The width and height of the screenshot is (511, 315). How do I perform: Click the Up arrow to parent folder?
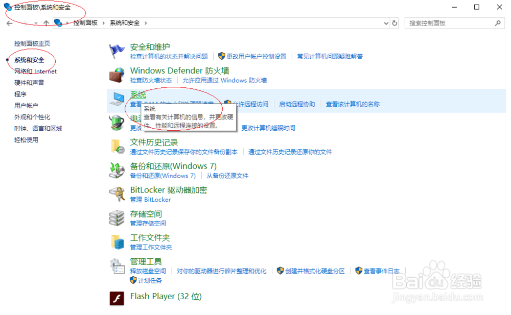tap(47, 23)
